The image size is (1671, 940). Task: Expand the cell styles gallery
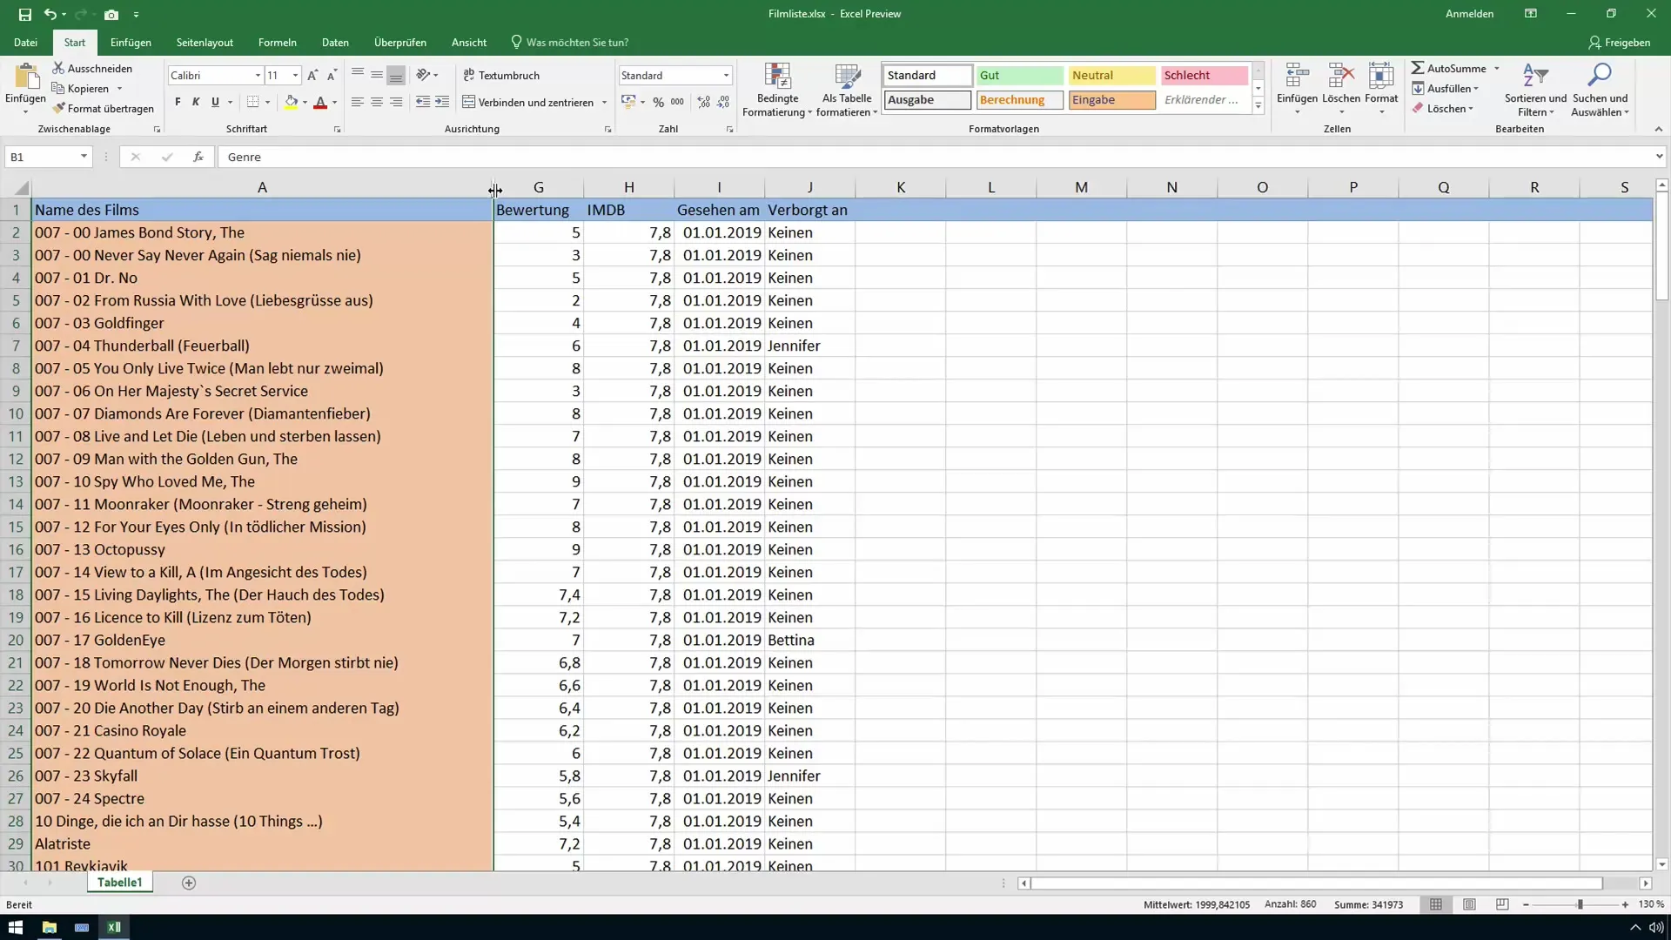[1258, 106]
